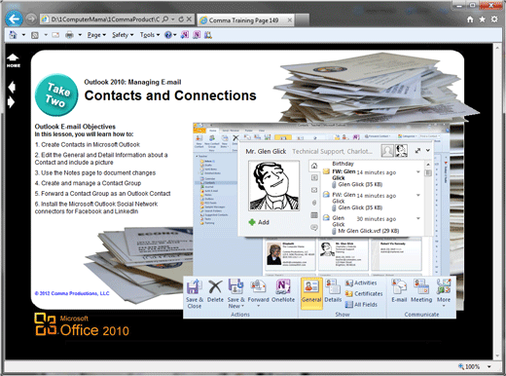Click the Forward button in Actions group
This screenshot has height=376, width=506.
(258, 293)
